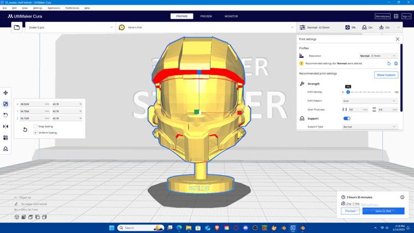Select the Rotate tool in left toolbar

(x=6, y=115)
